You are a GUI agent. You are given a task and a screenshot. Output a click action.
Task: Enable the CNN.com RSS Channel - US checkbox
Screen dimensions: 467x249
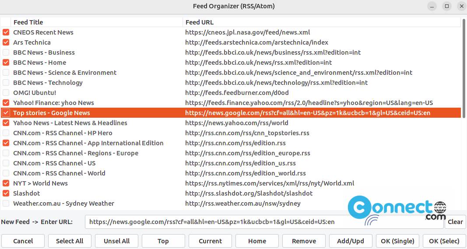pyautogui.click(x=6, y=163)
